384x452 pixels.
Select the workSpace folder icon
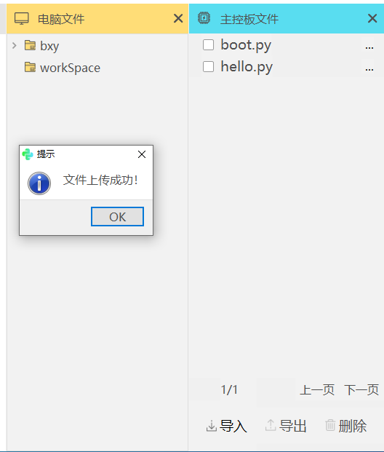(31, 67)
